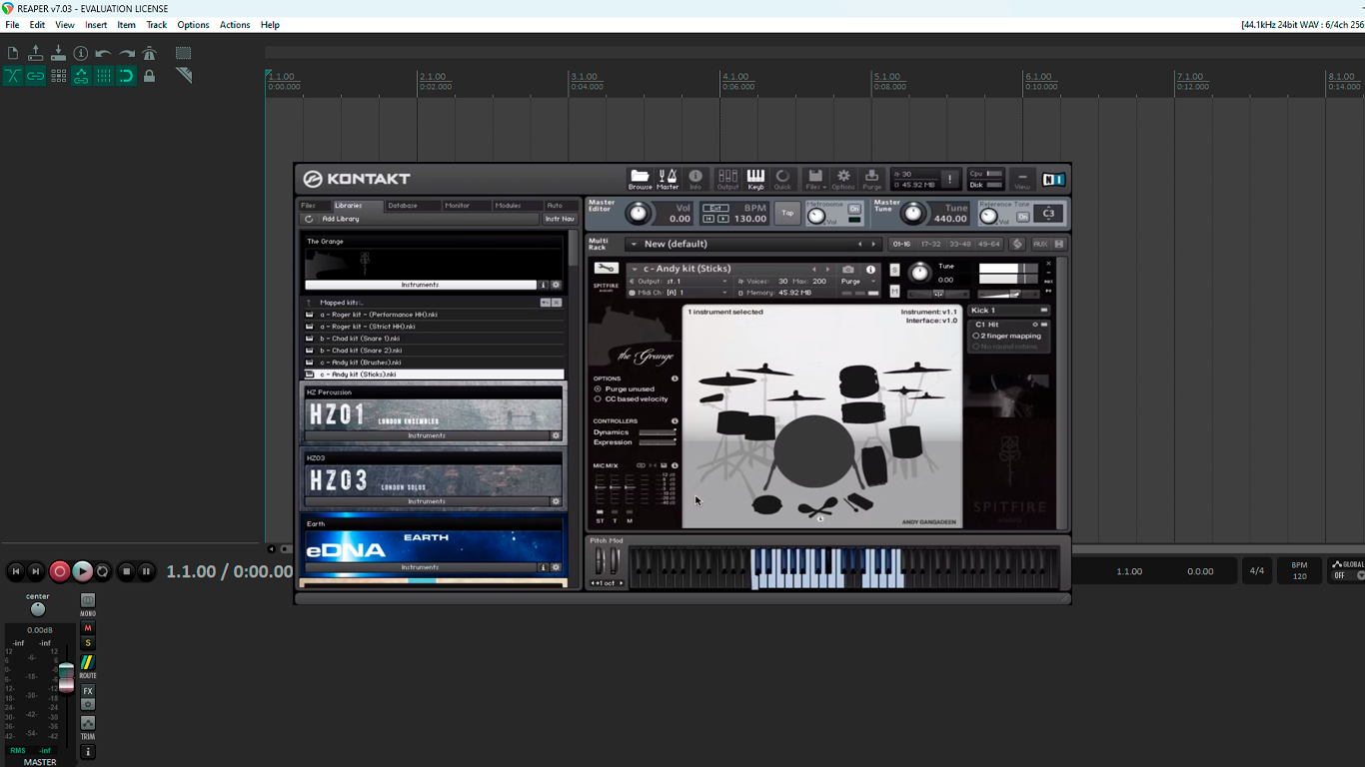Turn the Reference Tone On button
The height and width of the screenshot is (767, 1365).
tap(1022, 217)
